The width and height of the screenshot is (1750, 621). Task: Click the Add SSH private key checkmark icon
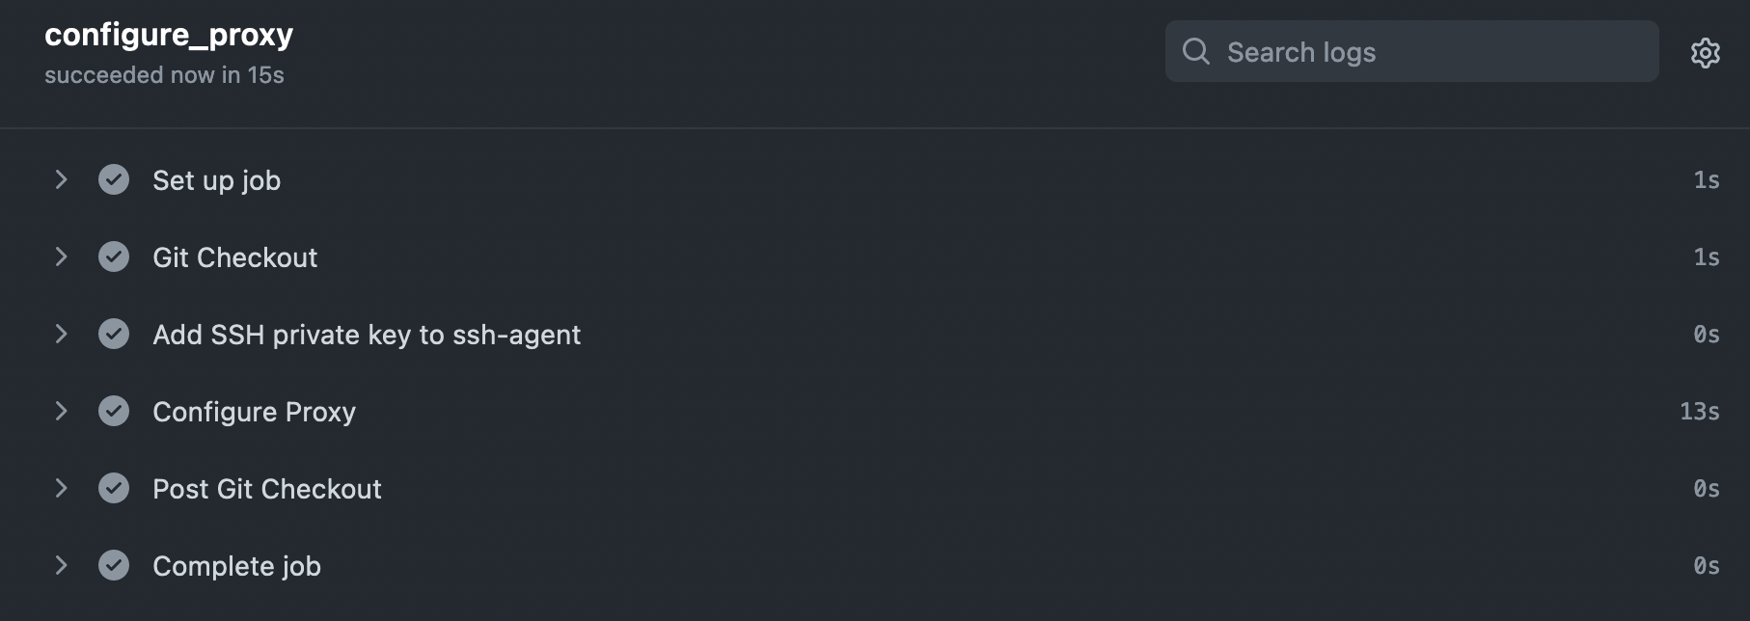114,334
